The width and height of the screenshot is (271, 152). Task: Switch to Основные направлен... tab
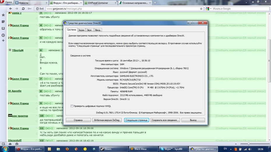(135, 3)
